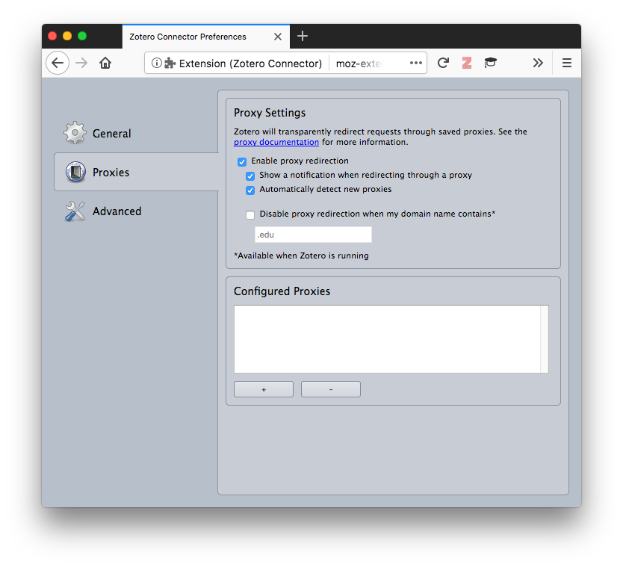Image resolution: width=623 pixels, height=567 pixels.
Task: Open the page actions three-dots menu
Action: click(x=416, y=63)
